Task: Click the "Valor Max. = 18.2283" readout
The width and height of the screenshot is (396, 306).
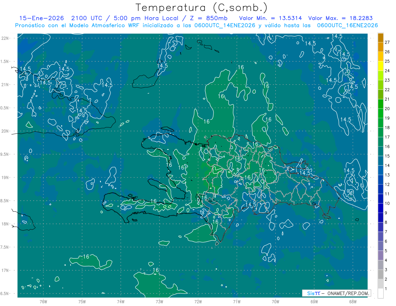Action: coord(341,18)
